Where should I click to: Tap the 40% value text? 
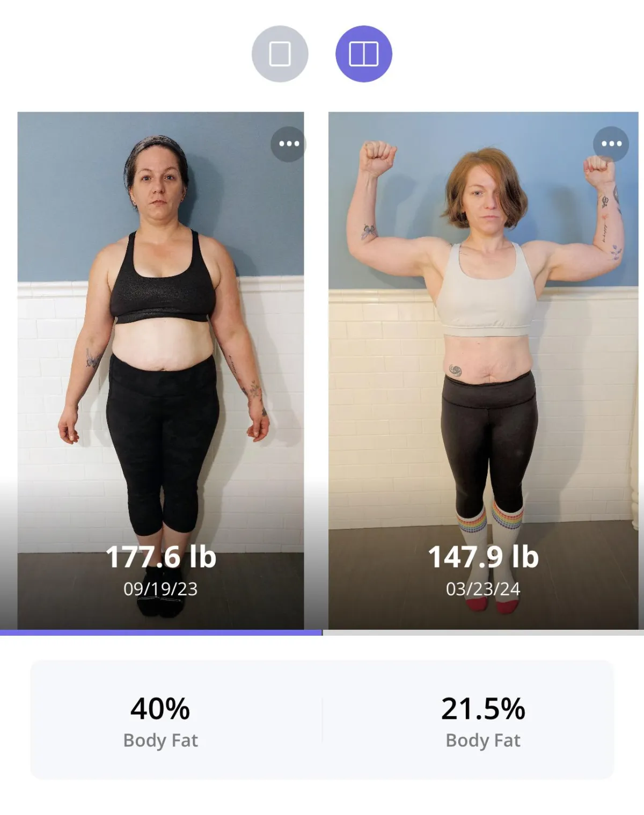click(x=160, y=709)
